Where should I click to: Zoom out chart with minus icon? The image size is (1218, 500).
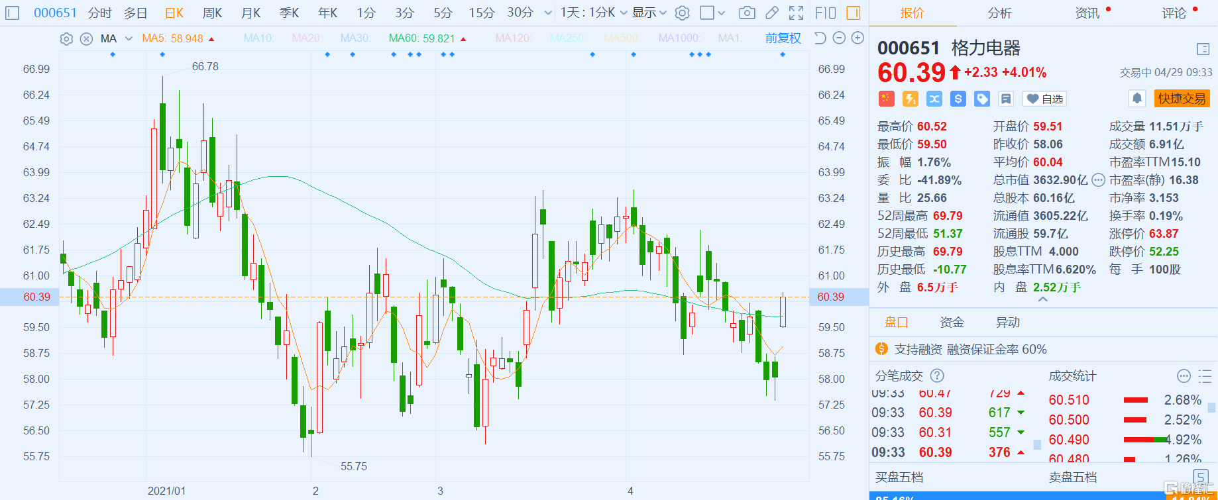(x=839, y=38)
